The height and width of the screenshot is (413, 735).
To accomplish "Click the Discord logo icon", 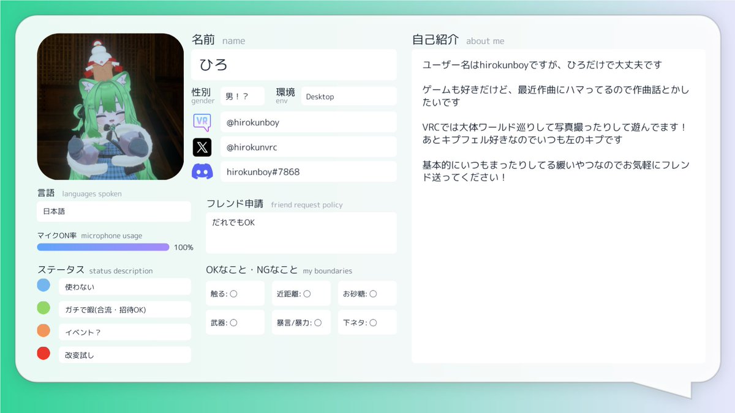I will (202, 172).
